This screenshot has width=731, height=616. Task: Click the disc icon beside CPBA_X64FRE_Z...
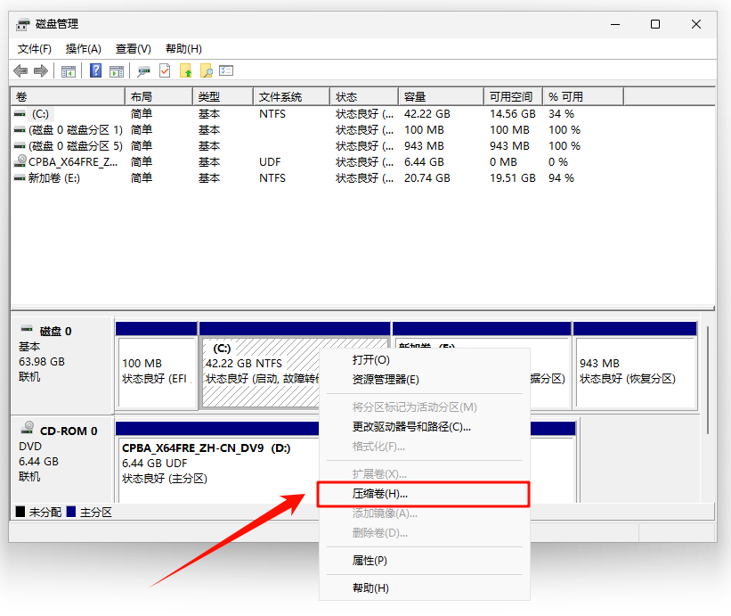[x=20, y=161]
